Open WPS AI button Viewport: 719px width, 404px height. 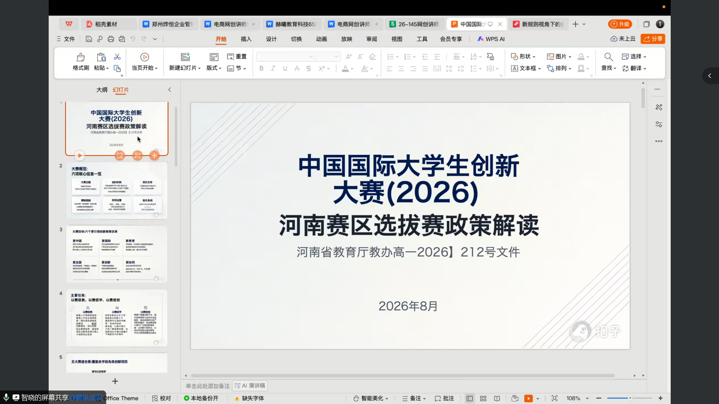pyautogui.click(x=491, y=39)
